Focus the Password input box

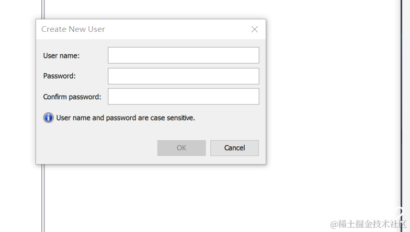183,76
